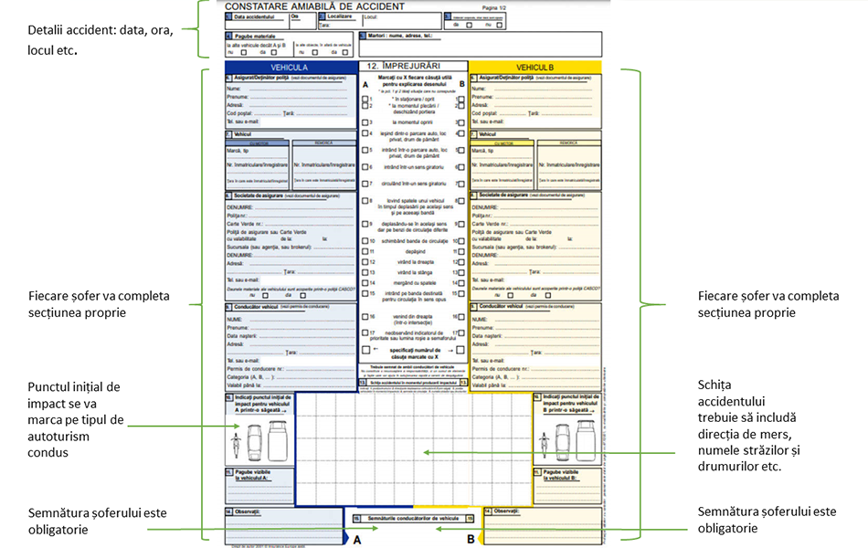Check column A box 6 'intrând într-un sens giratoriu'

365,166
